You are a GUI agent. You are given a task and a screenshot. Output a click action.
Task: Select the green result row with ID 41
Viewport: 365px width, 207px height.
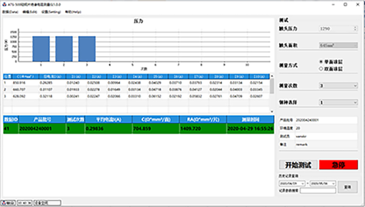(x=138, y=129)
